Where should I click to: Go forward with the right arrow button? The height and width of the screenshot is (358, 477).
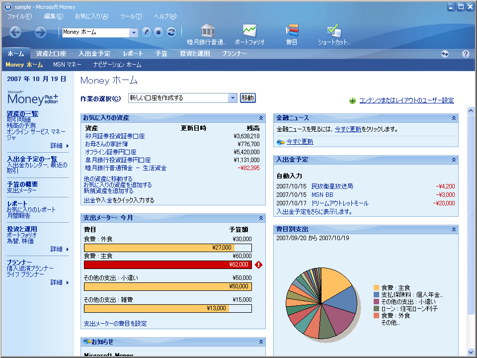[x=40, y=32]
